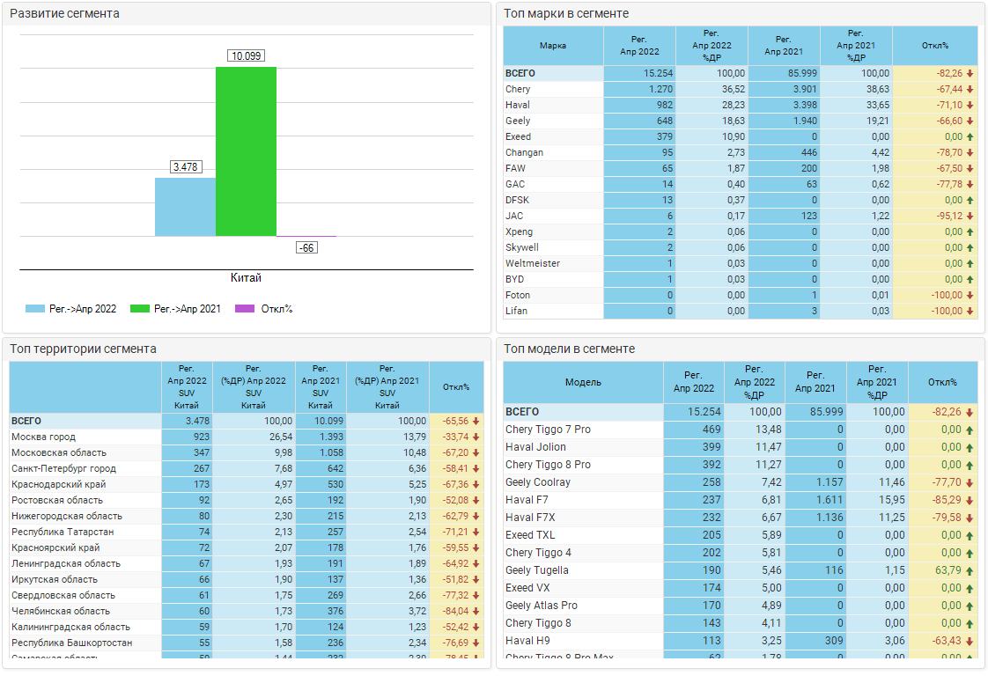
Task: Click the down arrow in Челябинская область row
Action: pos(476,612)
